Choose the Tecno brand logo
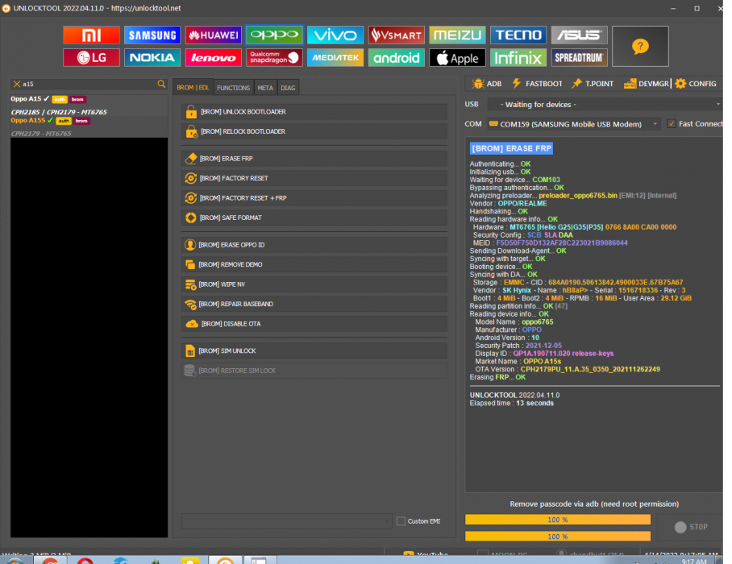Screen dimensions: 732x564 click(518, 35)
